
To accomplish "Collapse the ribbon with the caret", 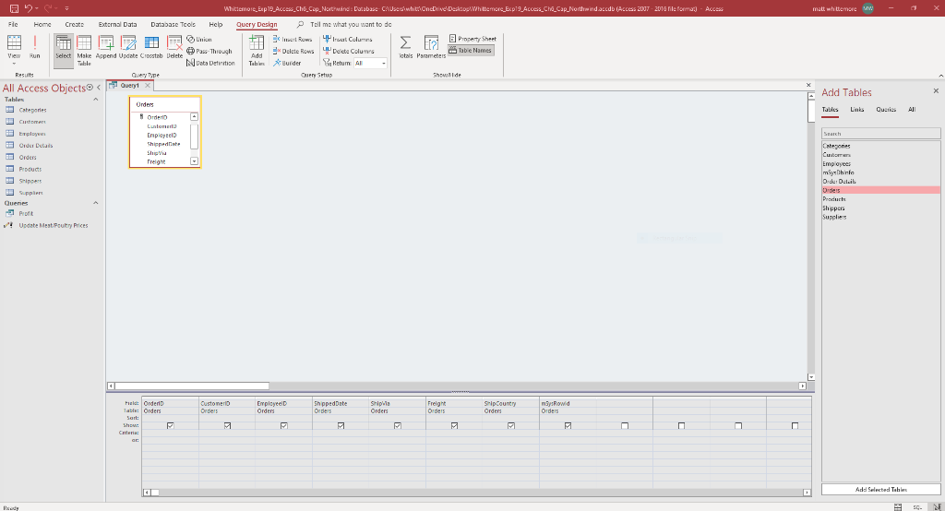I will [940, 76].
